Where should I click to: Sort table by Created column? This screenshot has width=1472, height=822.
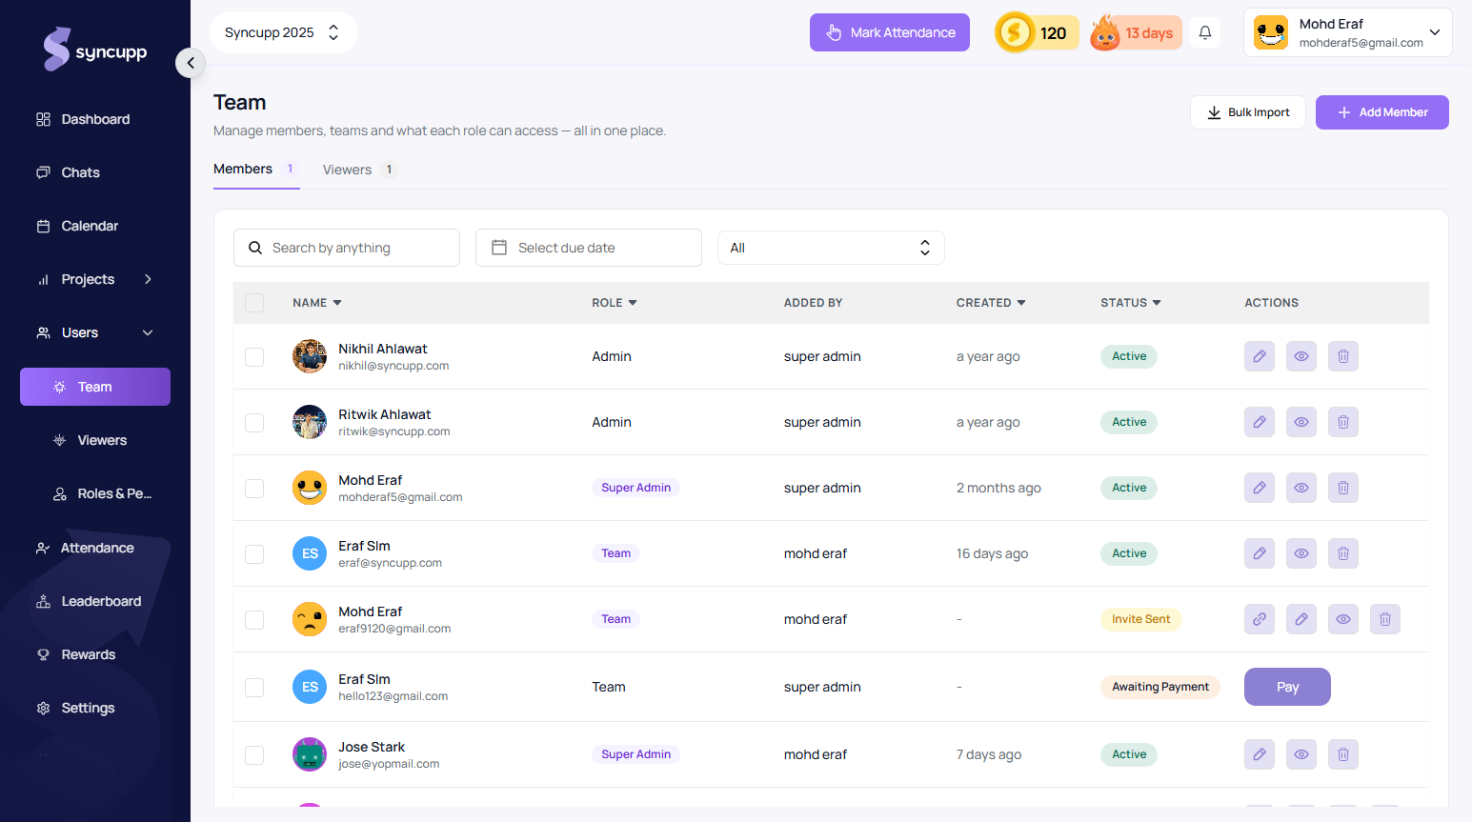click(991, 303)
